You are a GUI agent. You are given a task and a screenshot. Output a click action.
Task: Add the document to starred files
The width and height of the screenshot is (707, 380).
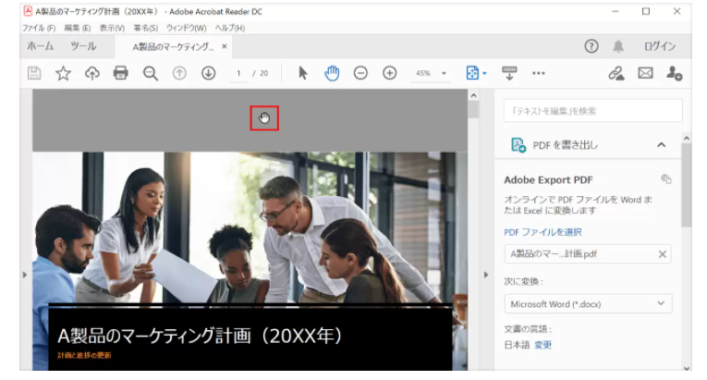pos(63,73)
